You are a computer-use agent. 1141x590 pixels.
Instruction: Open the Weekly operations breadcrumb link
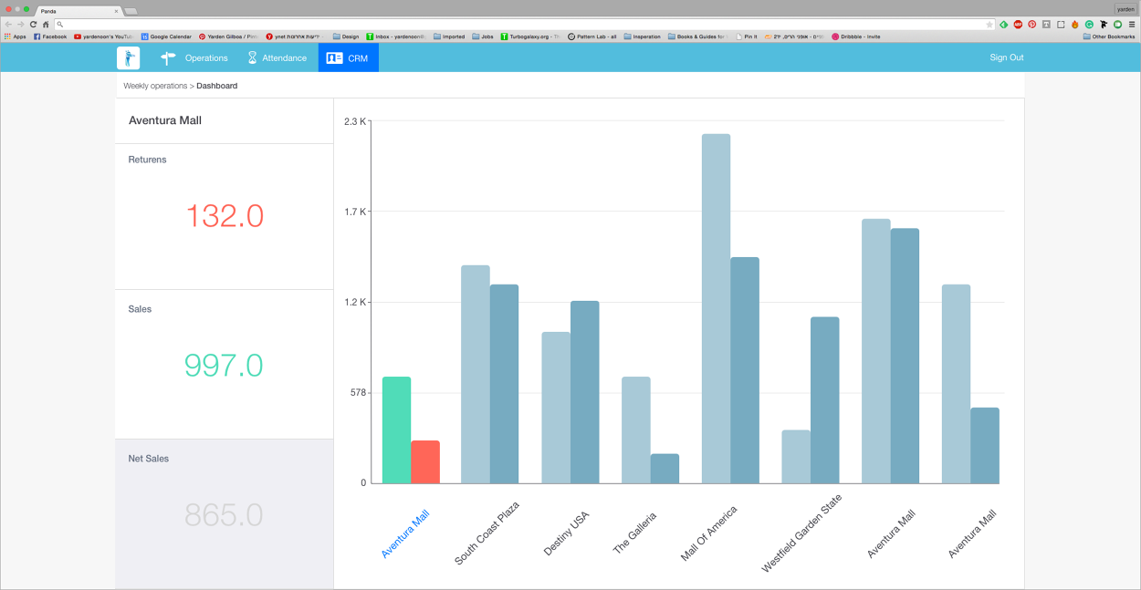(155, 85)
